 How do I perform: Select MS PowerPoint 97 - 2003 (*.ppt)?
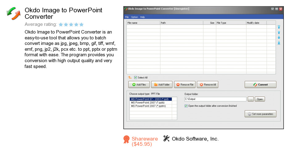(x=151, y=99)
